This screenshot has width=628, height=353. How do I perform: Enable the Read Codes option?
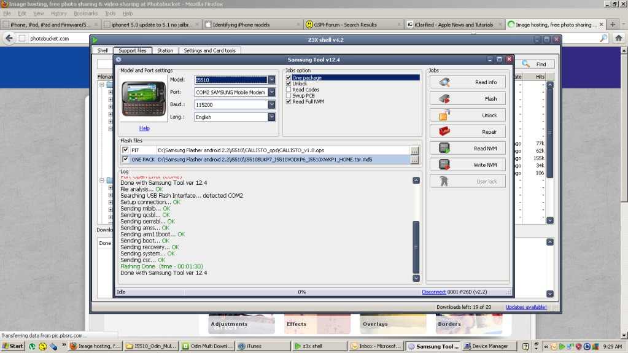coord(289,90)
